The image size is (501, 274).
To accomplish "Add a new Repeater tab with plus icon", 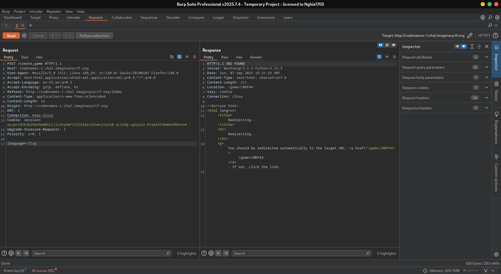I will (x=31, y=25).
